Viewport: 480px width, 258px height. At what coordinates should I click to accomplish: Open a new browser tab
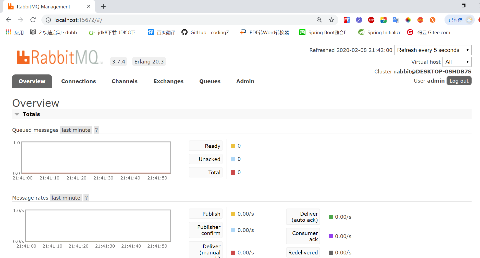103,7
